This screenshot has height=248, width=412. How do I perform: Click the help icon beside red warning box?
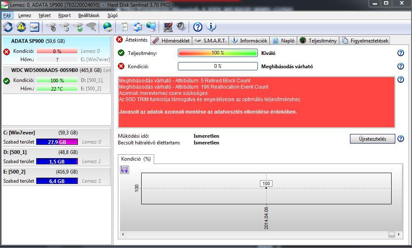(x=400, y=79)
